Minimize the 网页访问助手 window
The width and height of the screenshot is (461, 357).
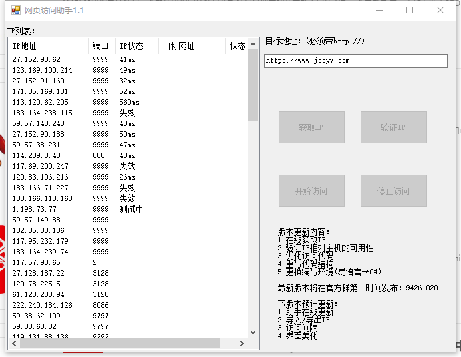[379, 10]
